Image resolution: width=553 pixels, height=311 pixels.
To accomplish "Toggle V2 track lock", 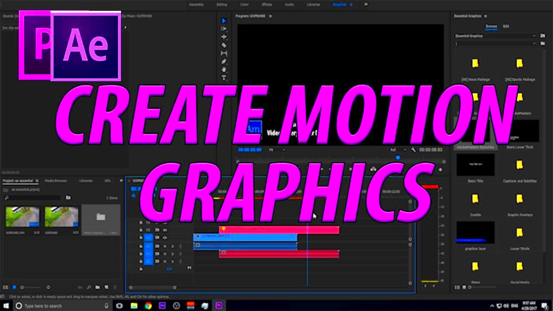I will coord(141,230).
